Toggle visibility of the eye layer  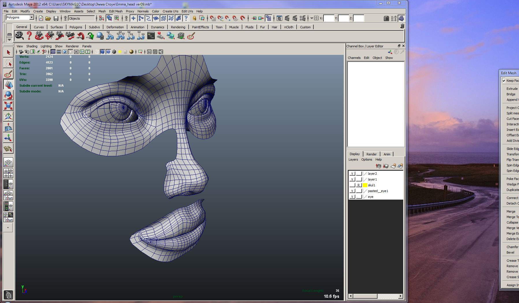point(352,197)
